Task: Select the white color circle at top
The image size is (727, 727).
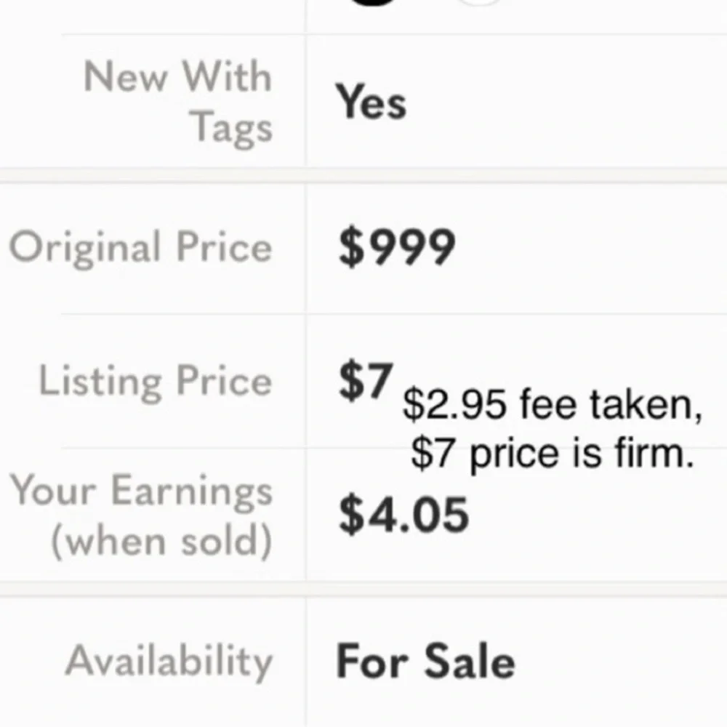Action: (x=480, y=2)
